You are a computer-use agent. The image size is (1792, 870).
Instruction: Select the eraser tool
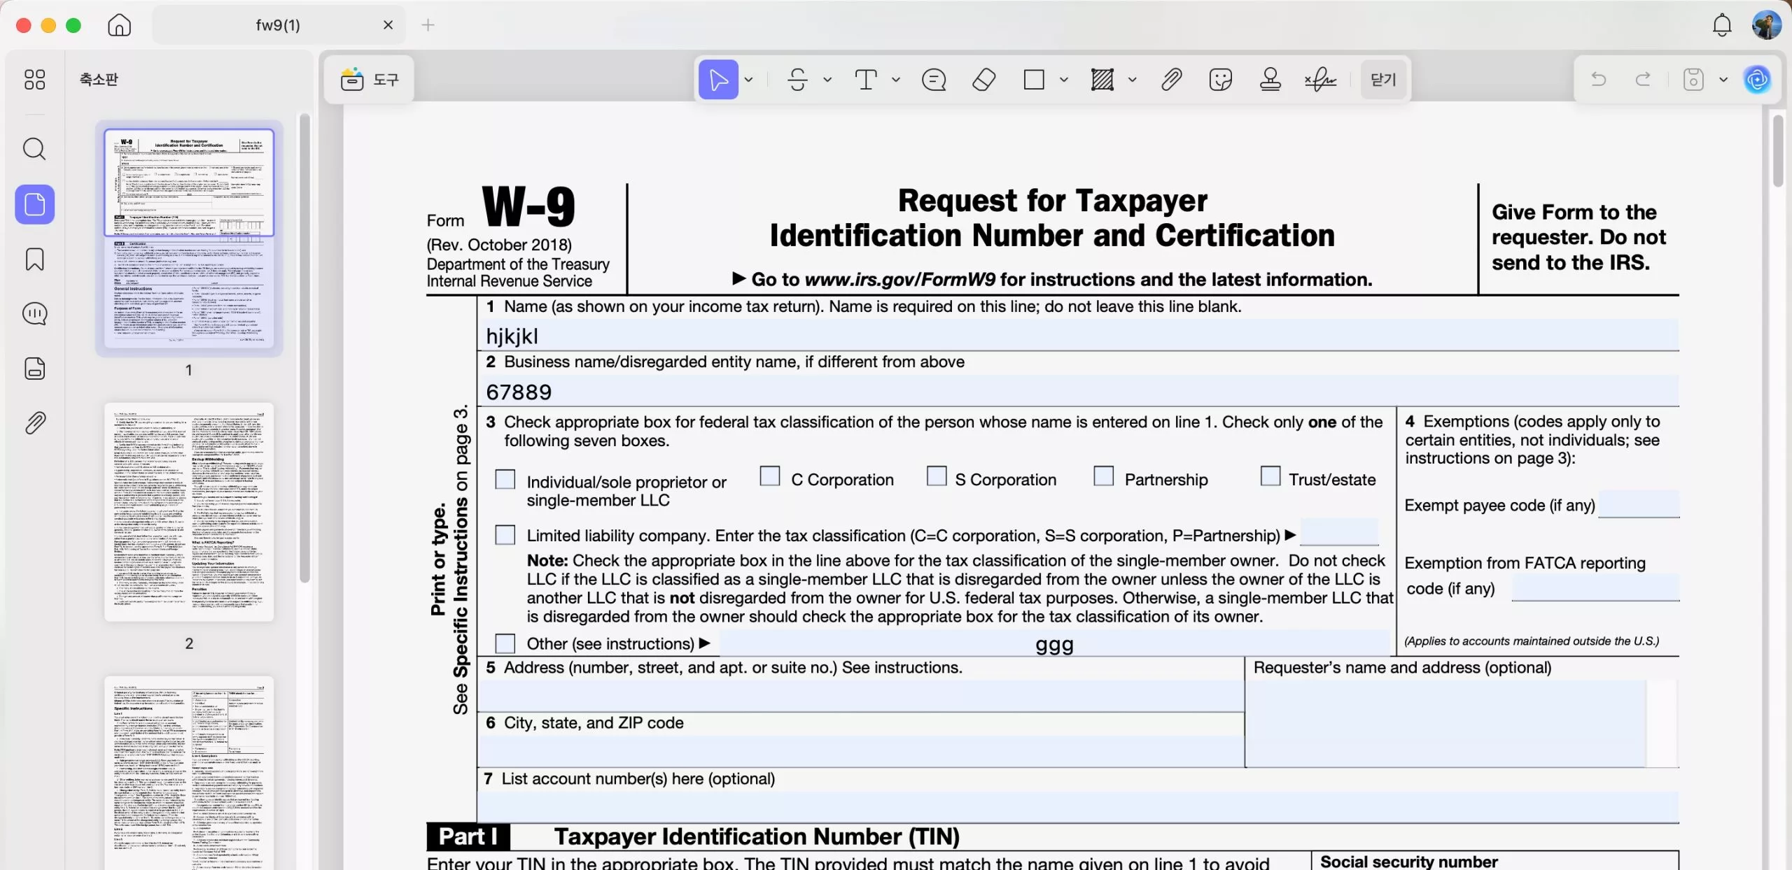click(983, 80)
